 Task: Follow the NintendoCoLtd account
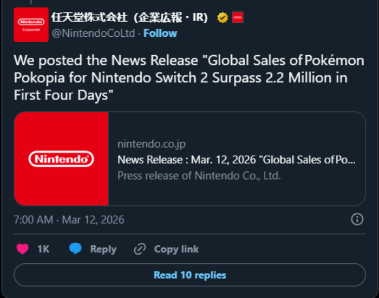(160, 33)
